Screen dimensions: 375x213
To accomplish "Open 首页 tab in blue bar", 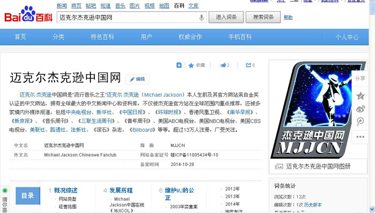I will pyautogui.click(x=20, y=37).
